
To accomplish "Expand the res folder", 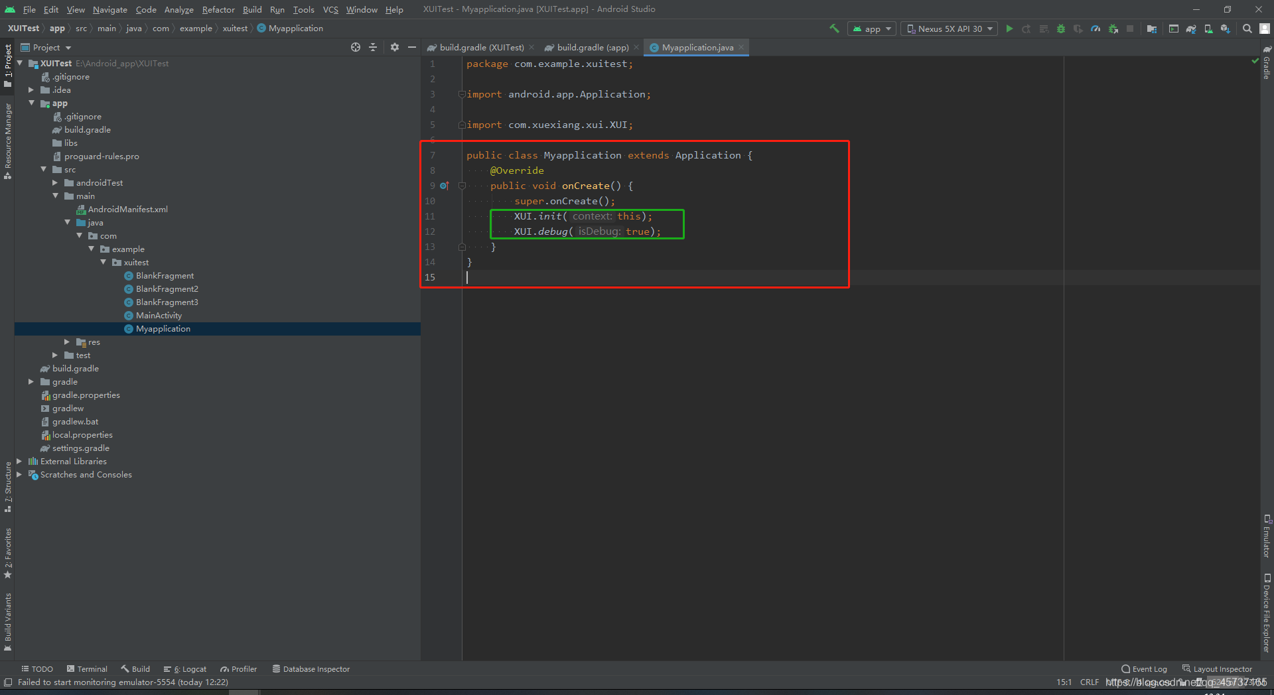I will 66,342.
